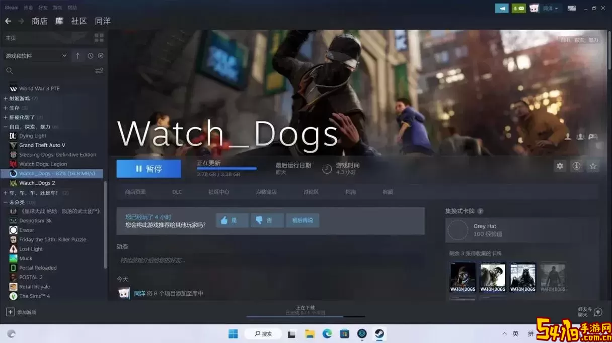Open the first Watch Dogs trading card

pyautogui.click(x=463, y=277)
